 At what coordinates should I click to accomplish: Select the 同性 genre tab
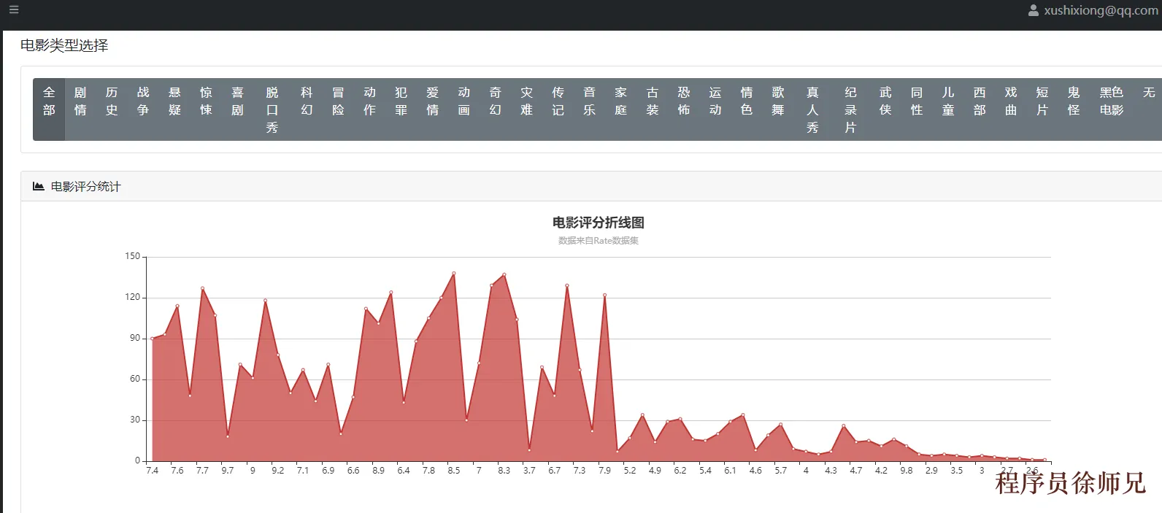(x=916, y=109)
